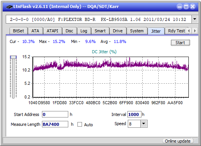
Task: Click the Start Address input field
Action: click(x=55, y=114)
